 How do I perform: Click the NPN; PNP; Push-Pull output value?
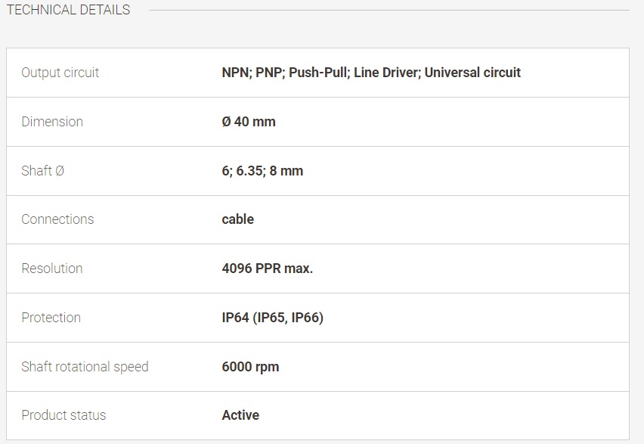point(371,73)
